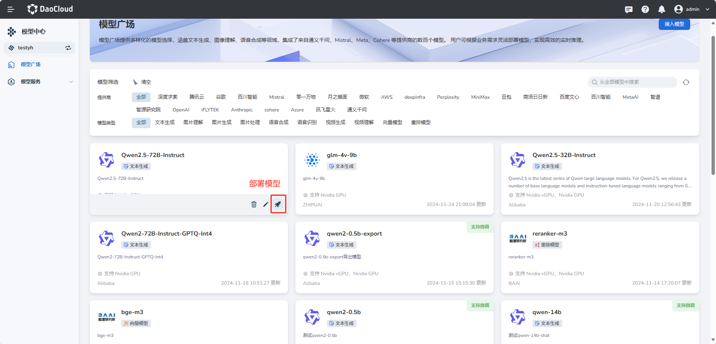Open the help question mark icon
This screenshot has height=344, width=716.
(x=645, y=9)
